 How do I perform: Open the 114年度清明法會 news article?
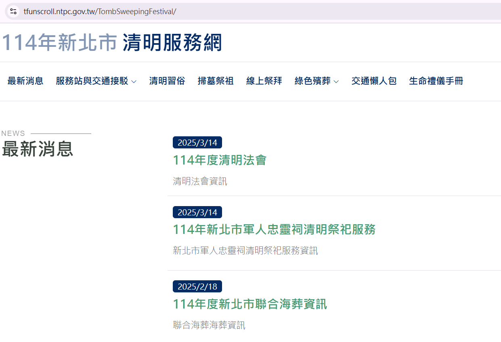coord(220,161)
